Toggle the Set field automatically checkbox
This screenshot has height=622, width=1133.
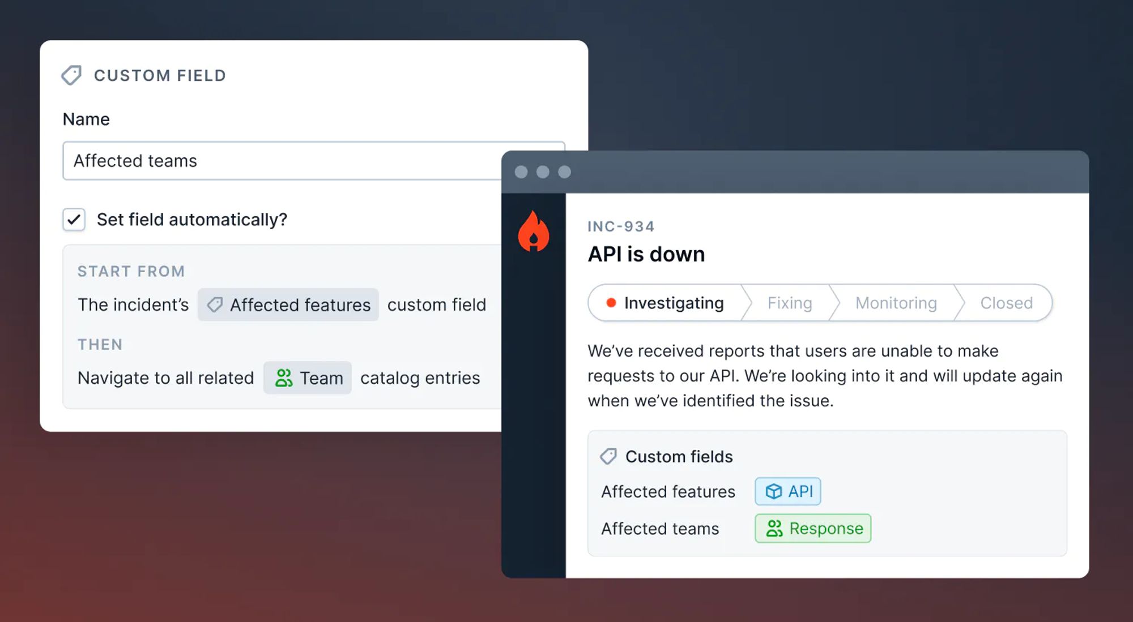click(74, 220)
